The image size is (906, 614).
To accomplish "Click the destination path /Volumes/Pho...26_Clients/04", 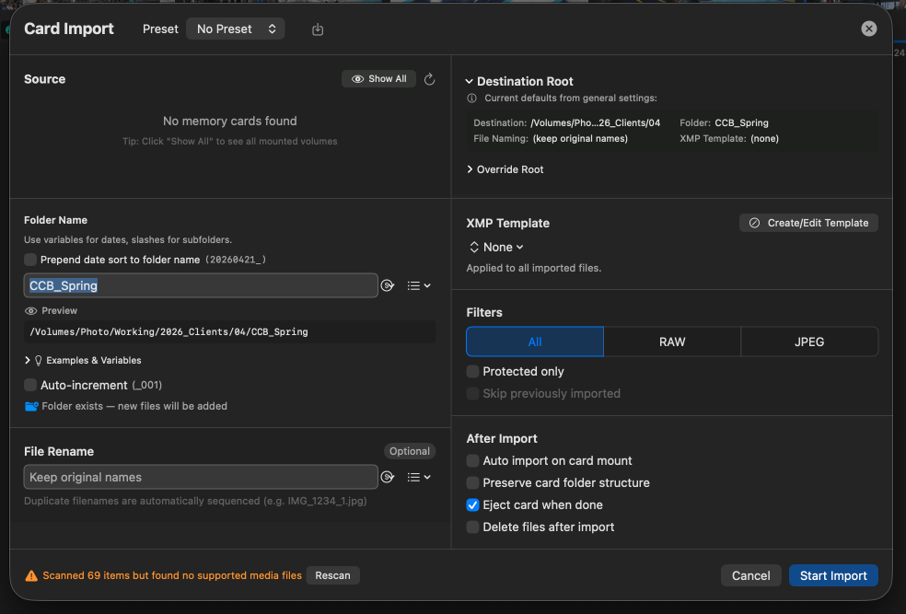I will click(x=595, y=123).
